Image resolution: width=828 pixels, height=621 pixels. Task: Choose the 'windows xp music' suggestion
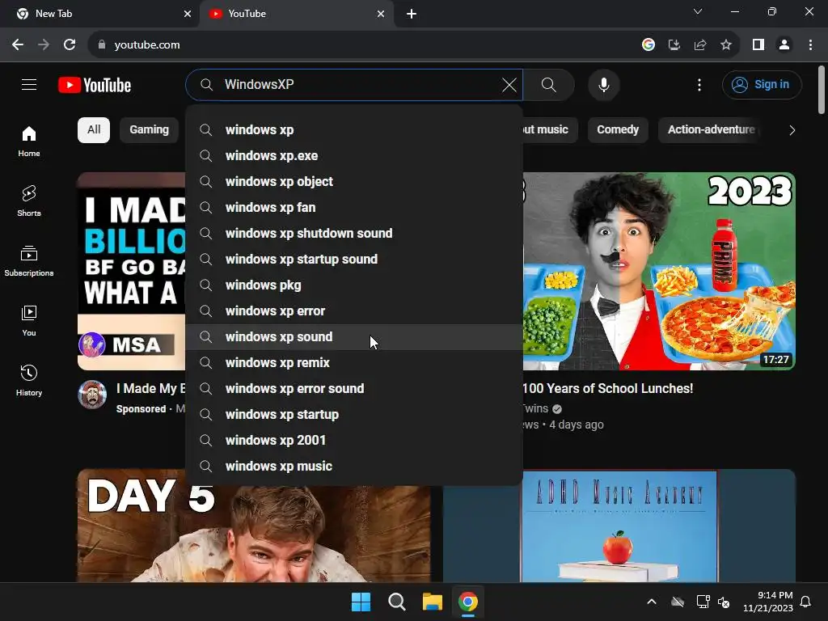point(354,467)
